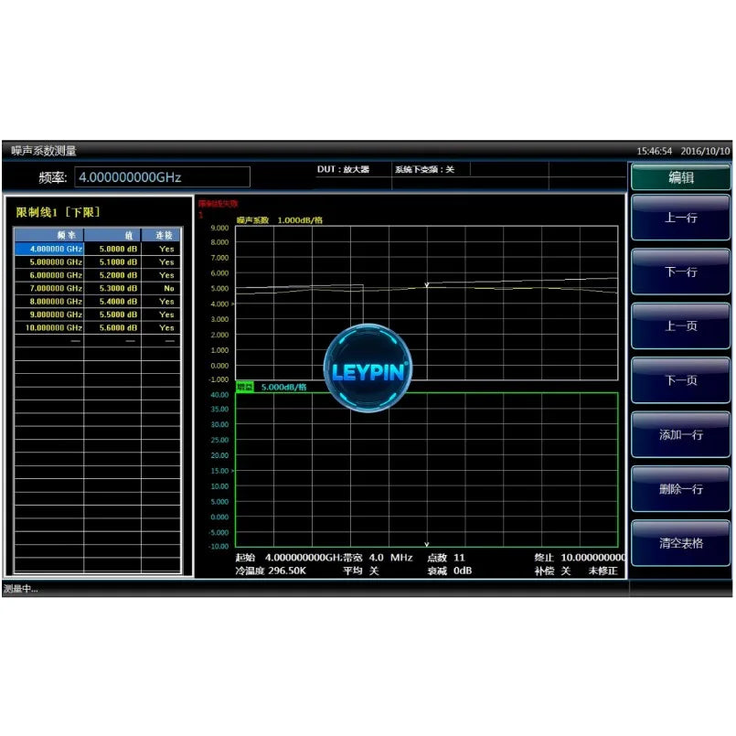Viewport: 736px width, 736px height.
Task: Click the 5.2000 dB value cell
Action: pos(112,275)
